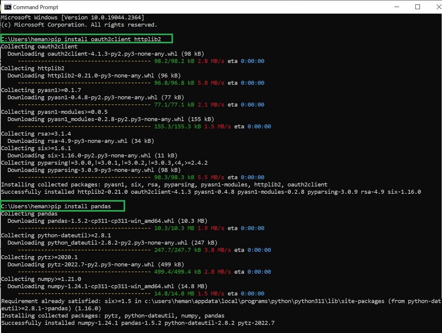
Task: Click the python_dateutil-2.8.2 wheel download line
Action: click(x=112, y=243)
